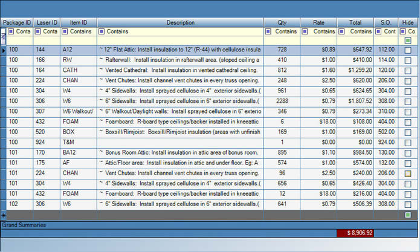This screenshot has height=252, width=420.
Task: Sort by Item ID column header
Action: [x=79, y=22]
